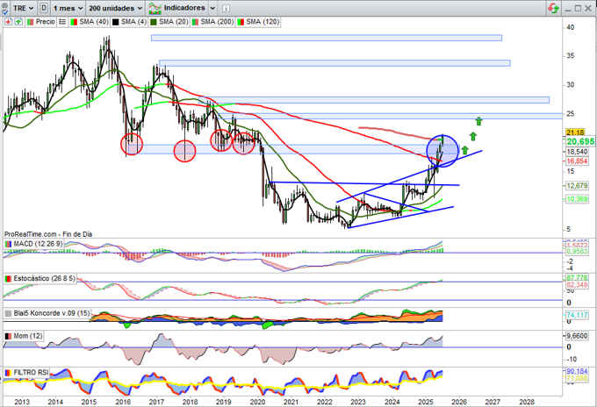
Task: Open the SMA (40) indicator label
Action: (x=94, y=22)
